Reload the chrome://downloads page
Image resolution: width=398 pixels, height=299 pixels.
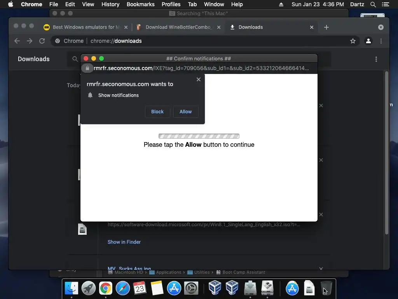click(x=42, y=41)
